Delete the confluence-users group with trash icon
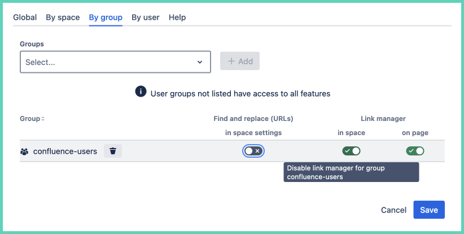Image resolution: width=464 pixels, height=234 pixels. click(113, 151)
